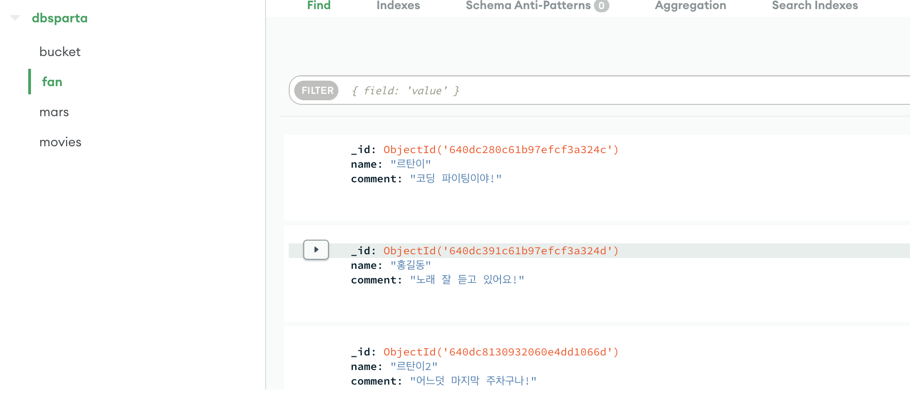Open the Search Indexes tab
This screenshot has width=910, height=401.
[x=815, y=5]
